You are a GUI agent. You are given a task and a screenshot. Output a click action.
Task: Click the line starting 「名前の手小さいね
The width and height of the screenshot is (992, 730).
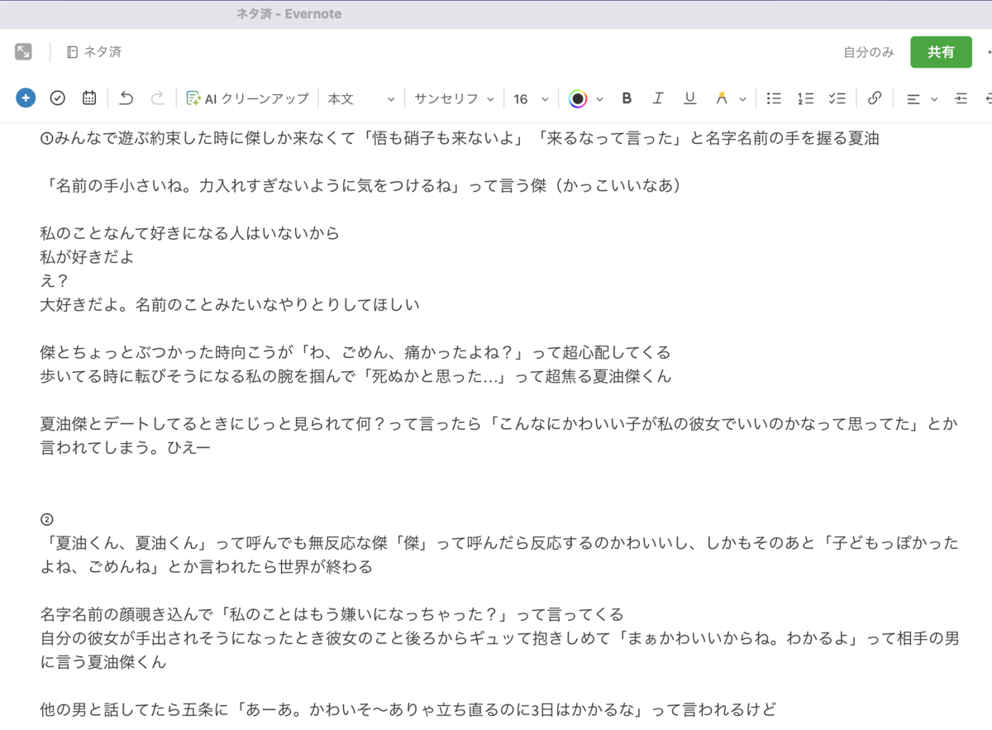(364, 186)
